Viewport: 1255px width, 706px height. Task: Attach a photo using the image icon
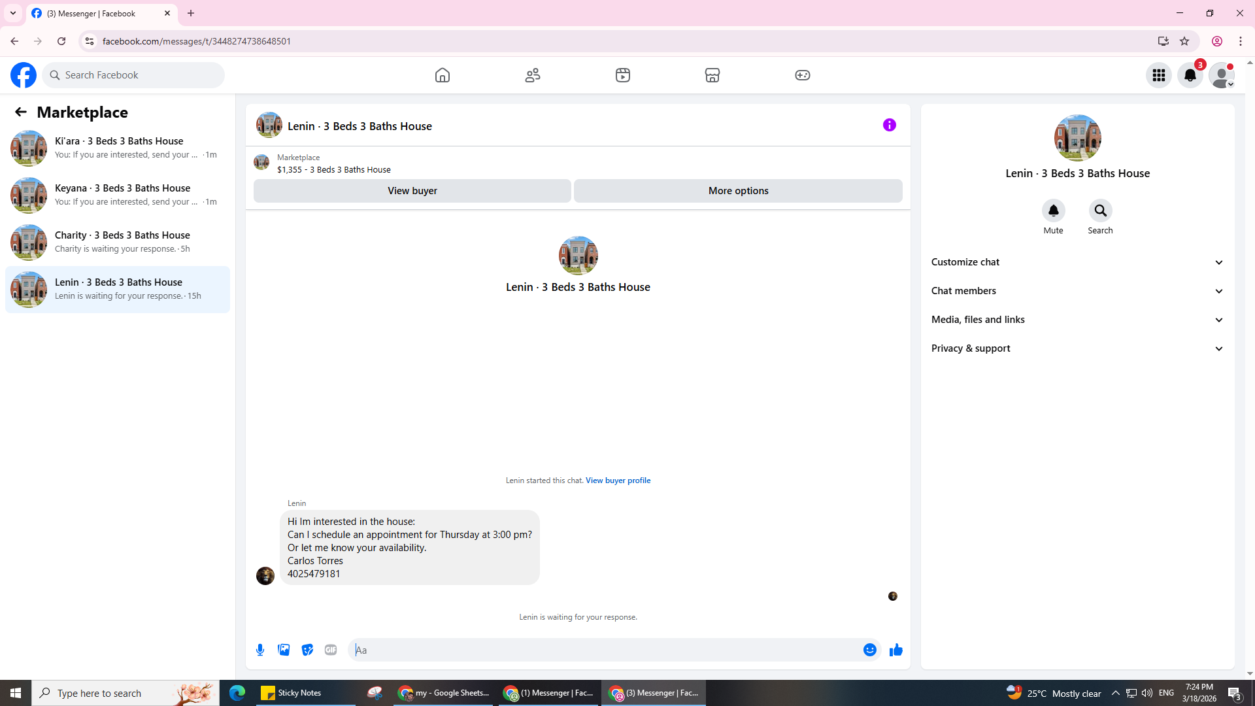click(284, 650)
